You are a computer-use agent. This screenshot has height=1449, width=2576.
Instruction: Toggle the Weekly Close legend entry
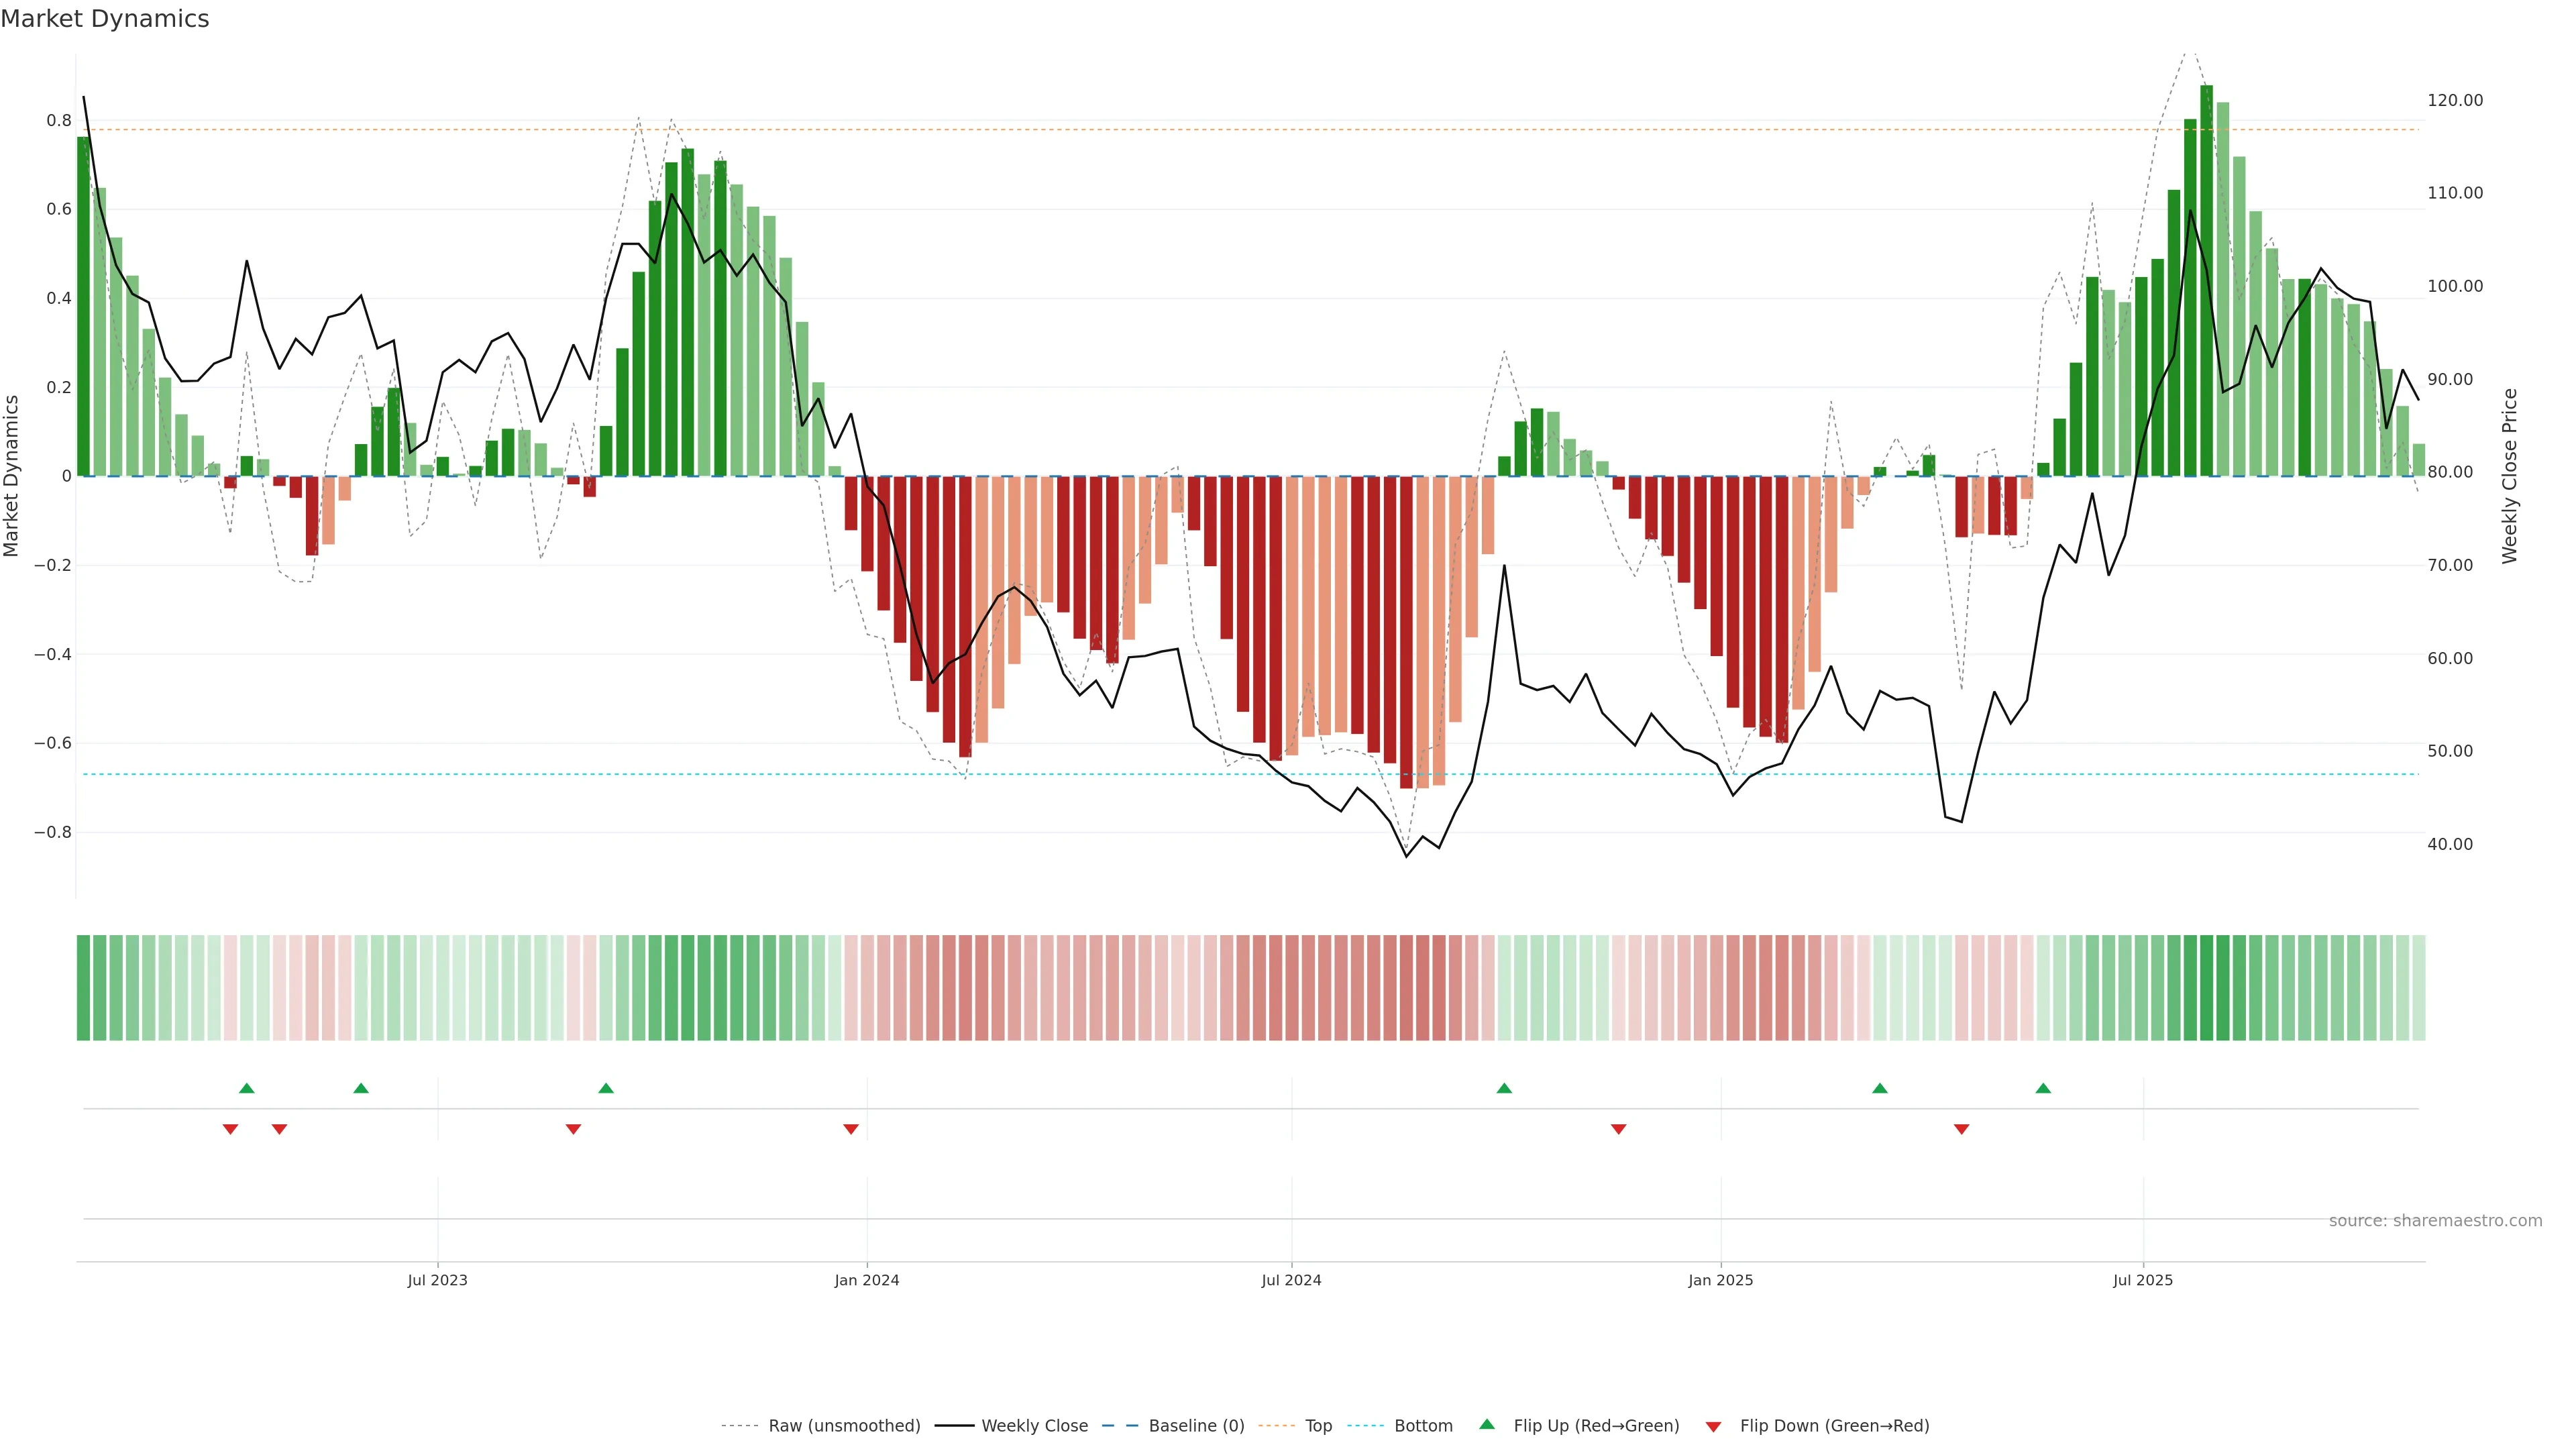[x=1034, y=1426]
